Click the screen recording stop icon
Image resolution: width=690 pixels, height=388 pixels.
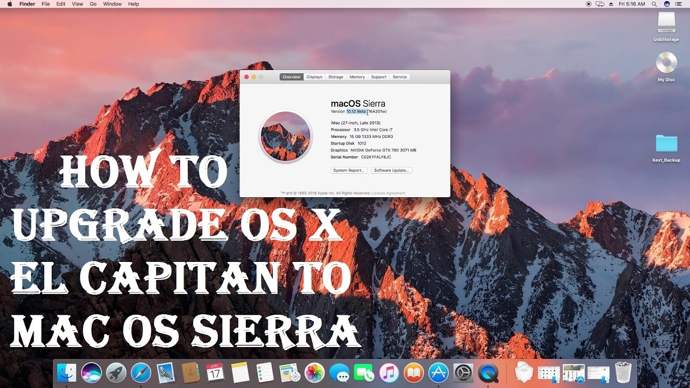pyautogui.click(x=588, y=4)
